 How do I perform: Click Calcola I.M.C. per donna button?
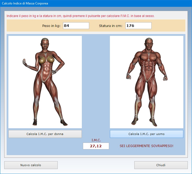coord(45,134)
